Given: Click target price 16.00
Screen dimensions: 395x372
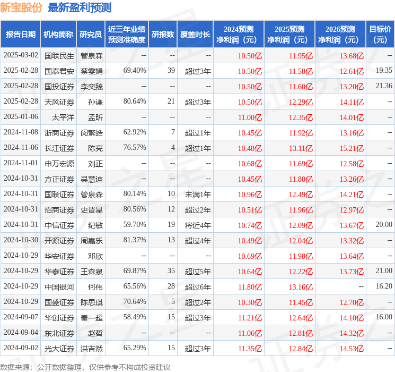Looking at the screenshot, I should 384,317.
